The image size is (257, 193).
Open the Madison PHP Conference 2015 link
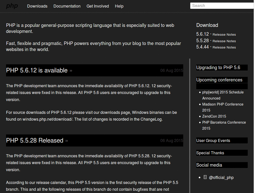pos(223,107)
